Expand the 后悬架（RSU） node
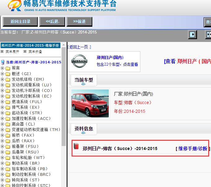The width and height of the screenshot is (211, 187). pos(2,152)
